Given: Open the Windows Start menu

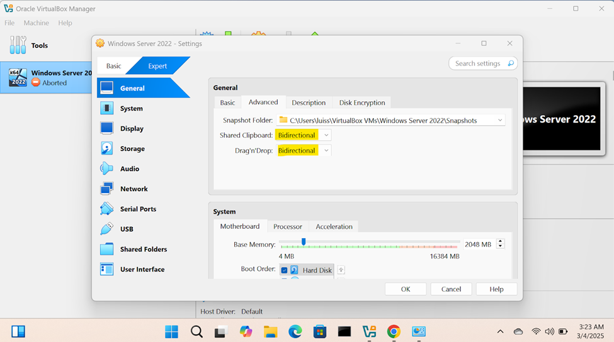Looking at the screenshot, I should [171, 332].
